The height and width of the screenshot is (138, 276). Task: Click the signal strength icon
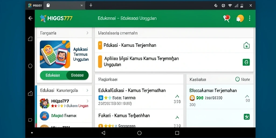coord(236,5)
